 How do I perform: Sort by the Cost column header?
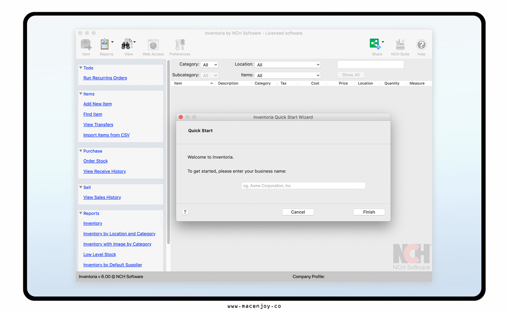312,83
